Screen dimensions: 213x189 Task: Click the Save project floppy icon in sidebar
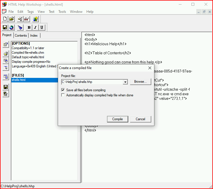click(6, 87)
